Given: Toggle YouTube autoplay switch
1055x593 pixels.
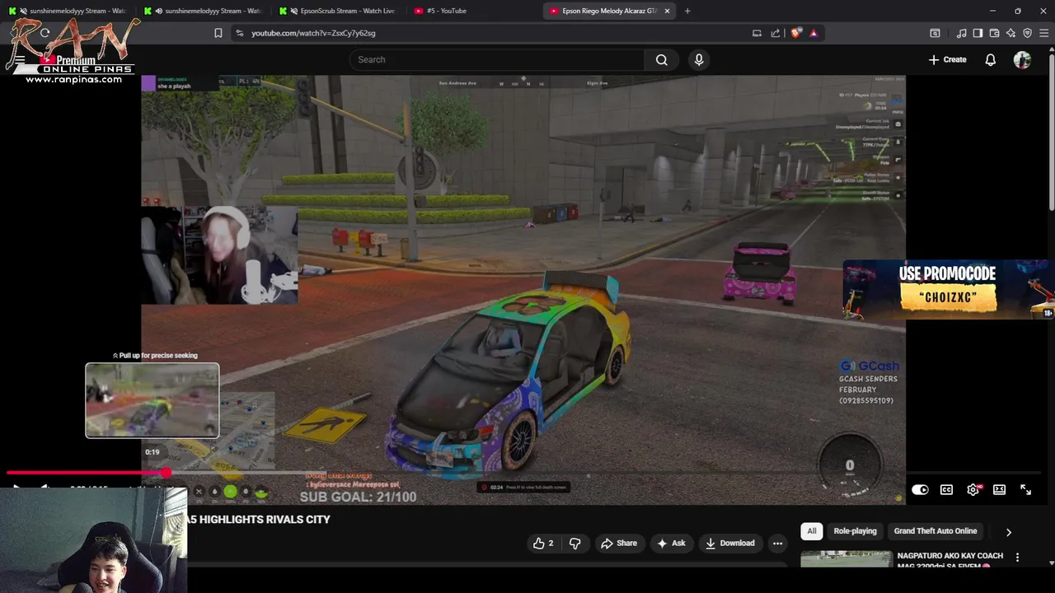Looking at the screenshot, I should pyautogui.click(x=920, y=489).
